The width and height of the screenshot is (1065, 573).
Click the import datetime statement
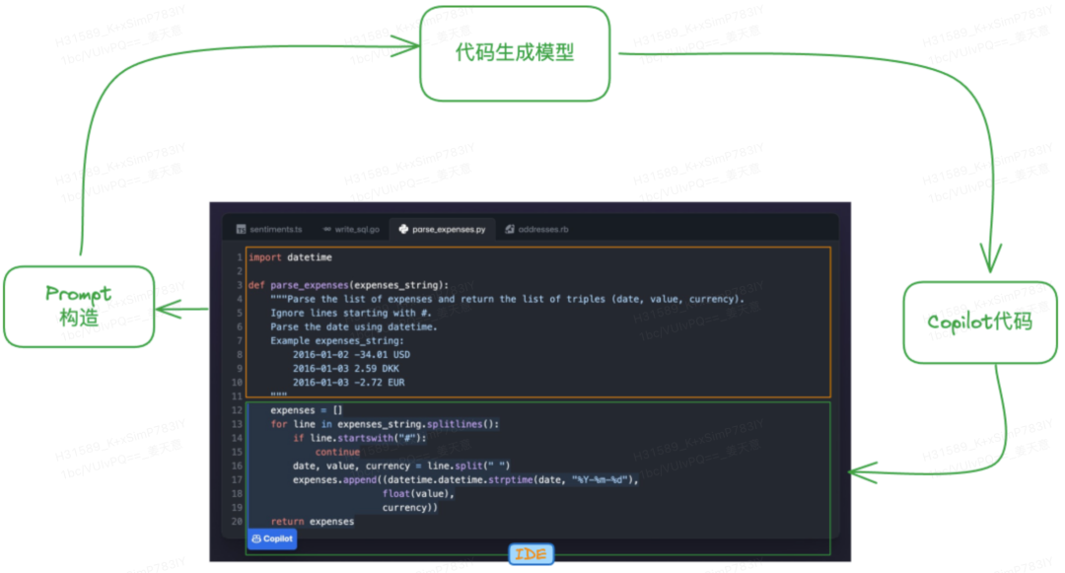click(x=292, y=256)
